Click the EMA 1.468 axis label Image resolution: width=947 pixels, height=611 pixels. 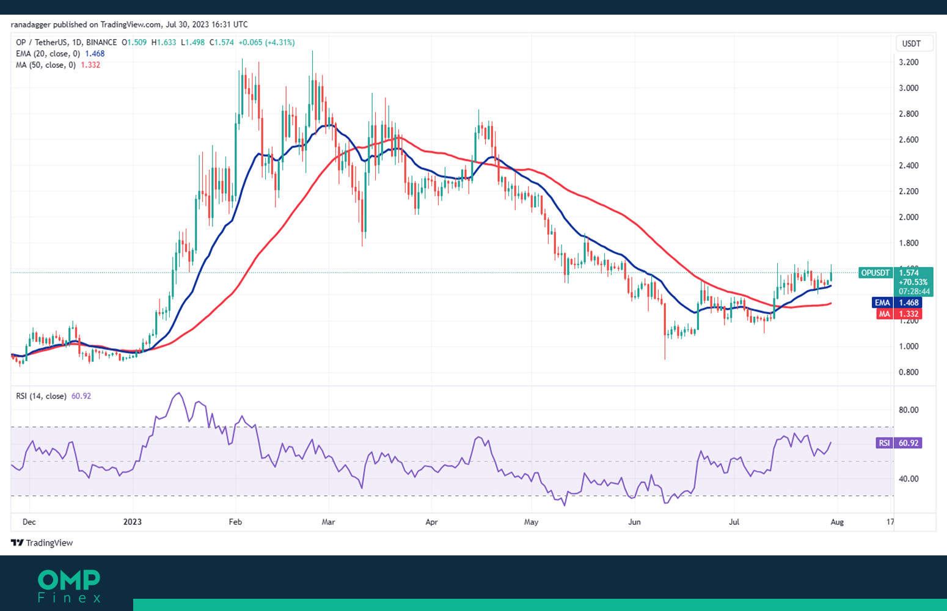point(896,302)
